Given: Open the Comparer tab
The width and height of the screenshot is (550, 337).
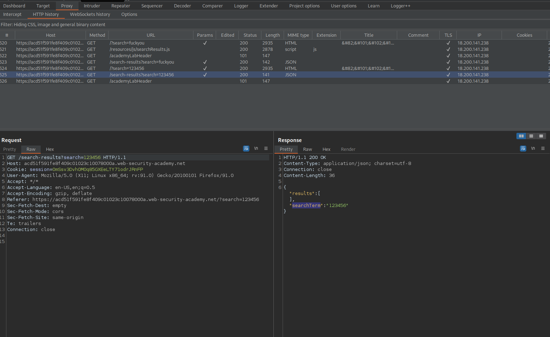Looking at the screenshot, I should (x=213, y=6).
